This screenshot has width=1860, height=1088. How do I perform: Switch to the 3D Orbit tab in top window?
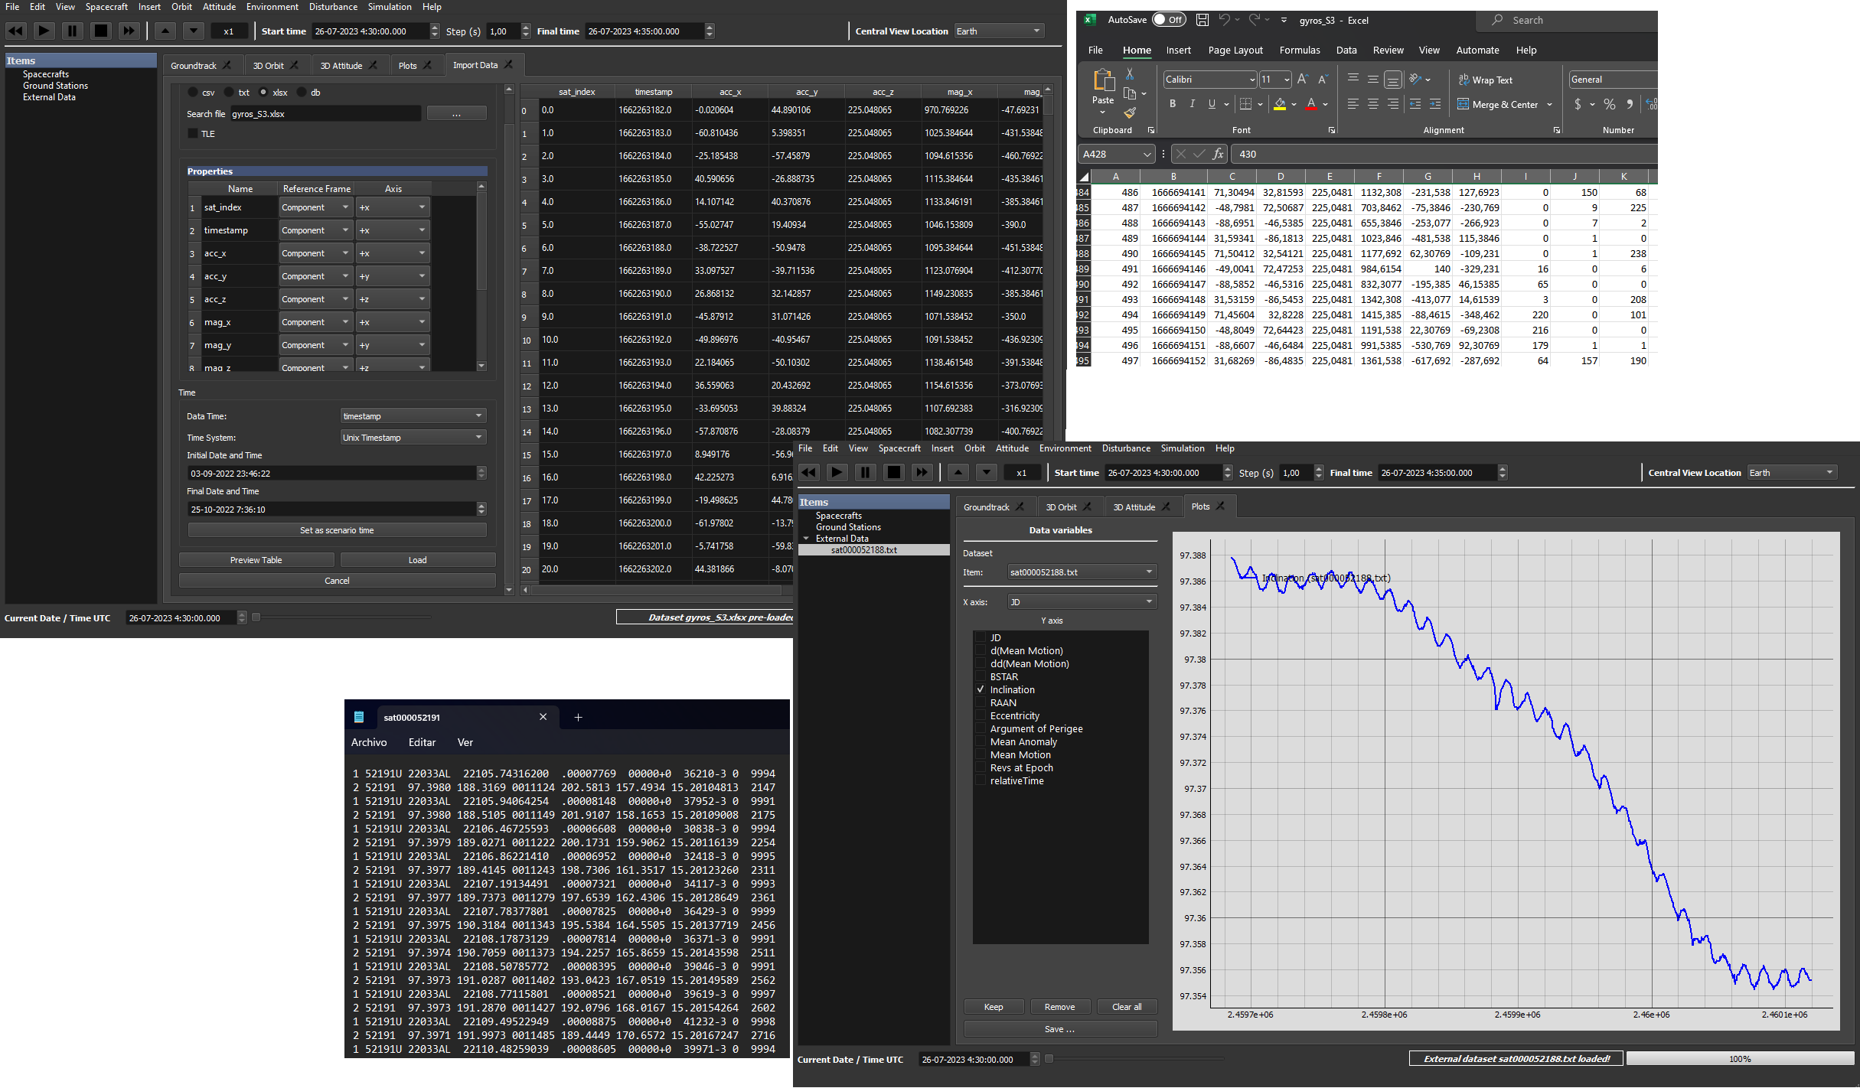click(269, 66)
